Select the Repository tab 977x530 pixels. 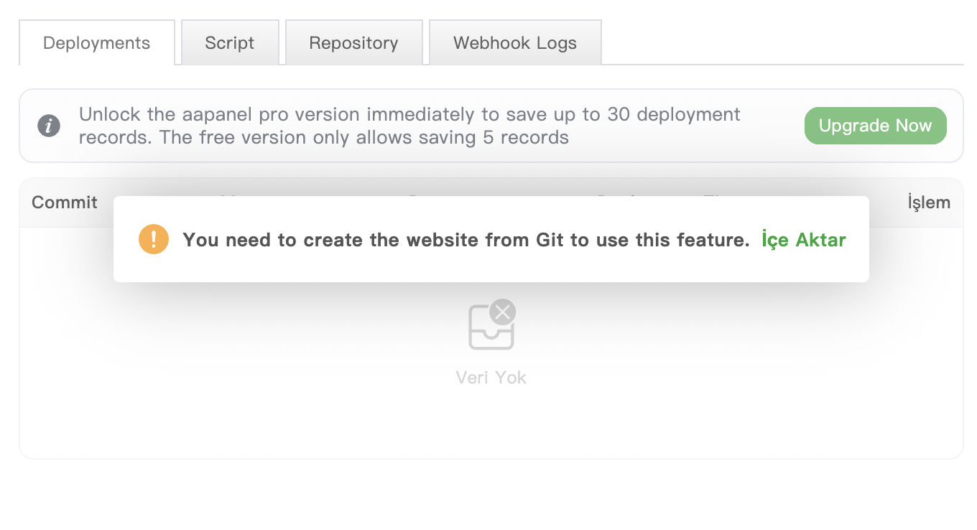pos(353,43)
